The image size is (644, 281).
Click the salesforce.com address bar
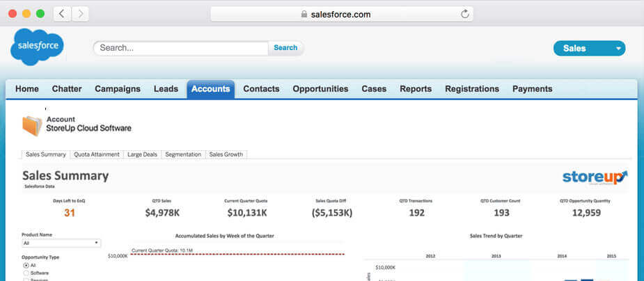pyautogui.click(x=342, y=15)
